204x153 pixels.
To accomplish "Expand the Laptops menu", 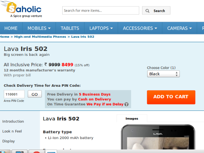I will (x=101, y=28).
